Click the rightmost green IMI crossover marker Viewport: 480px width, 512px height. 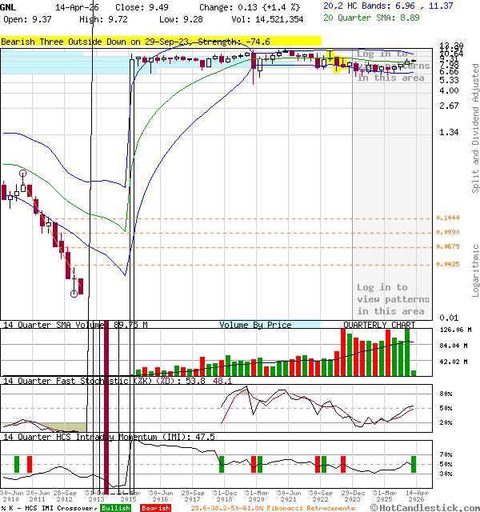(414, 463)
